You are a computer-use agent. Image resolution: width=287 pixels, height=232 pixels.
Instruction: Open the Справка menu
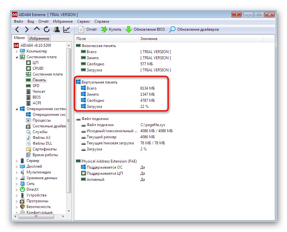[101, 21]
